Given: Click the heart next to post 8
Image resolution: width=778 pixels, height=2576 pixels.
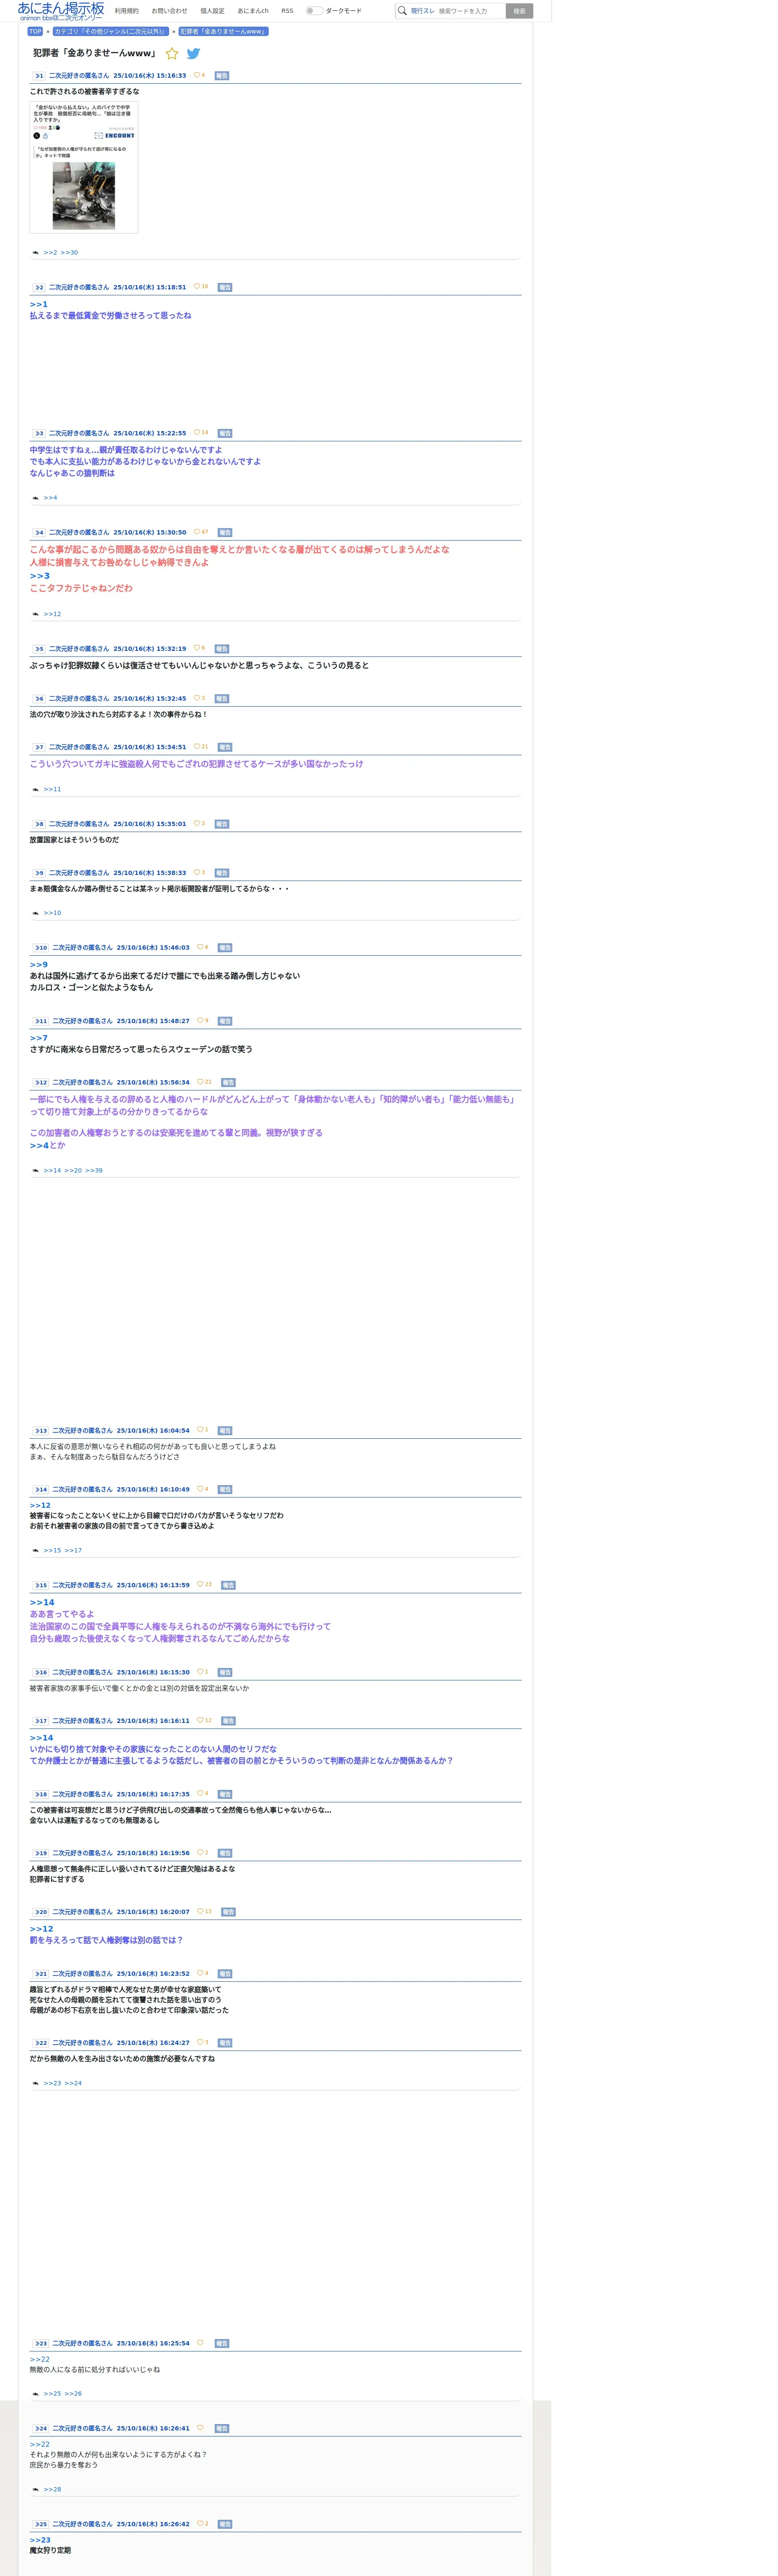Looking at the screenshot, I should pos(197,824).
